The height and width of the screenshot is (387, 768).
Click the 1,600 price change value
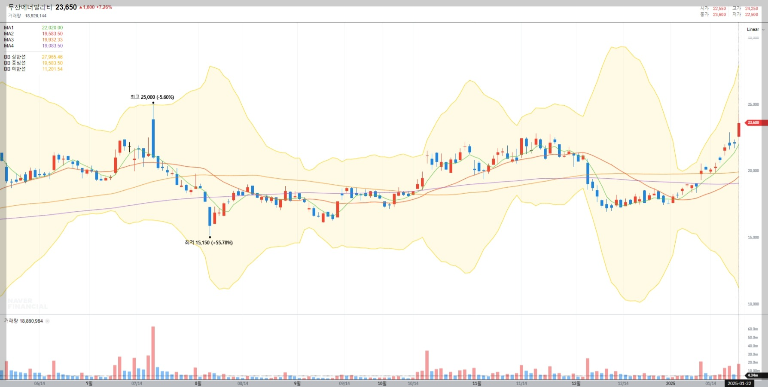point(88,7)
